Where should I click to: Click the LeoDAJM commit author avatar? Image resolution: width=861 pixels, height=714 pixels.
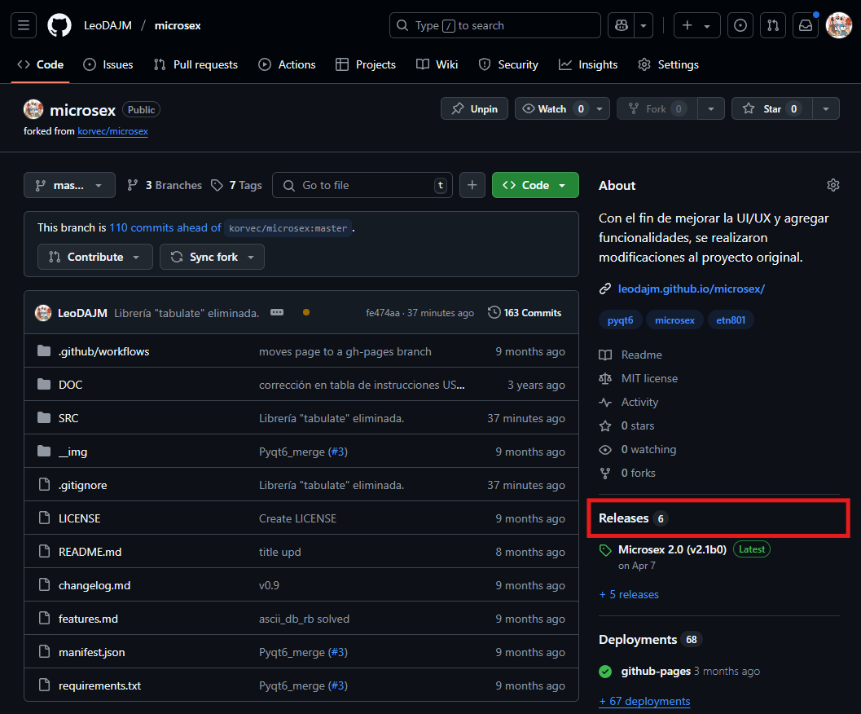coord(43,313)
